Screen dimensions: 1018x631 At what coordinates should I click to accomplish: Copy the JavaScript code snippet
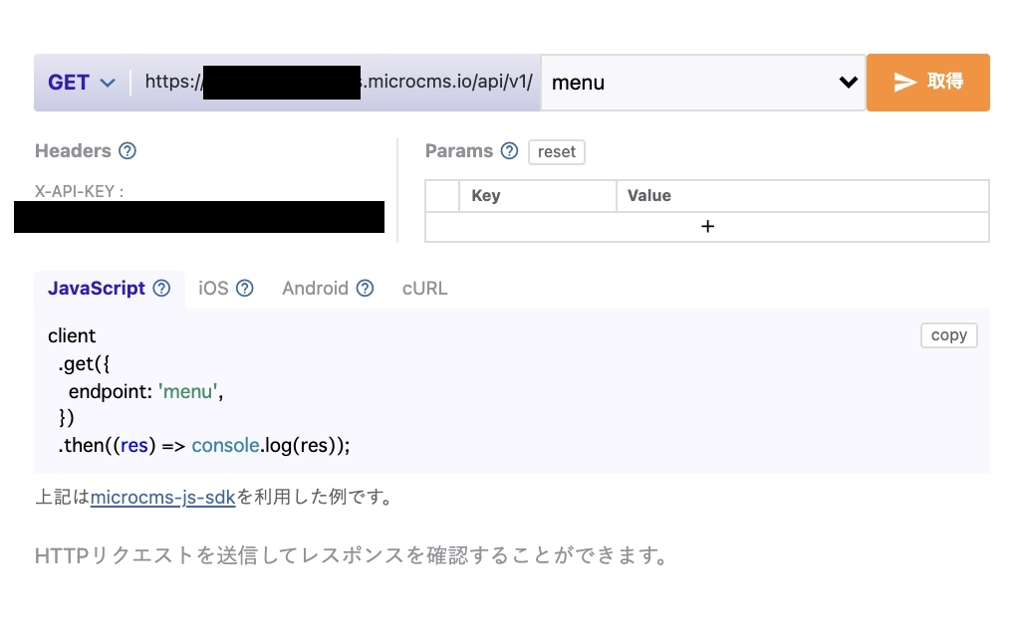click(x=948, y=334)
